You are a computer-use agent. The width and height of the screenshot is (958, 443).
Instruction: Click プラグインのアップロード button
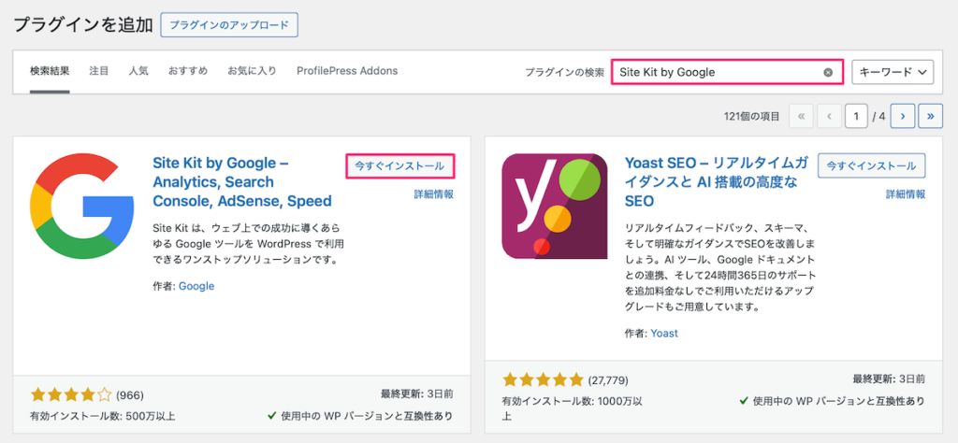[x=229, y=24]
